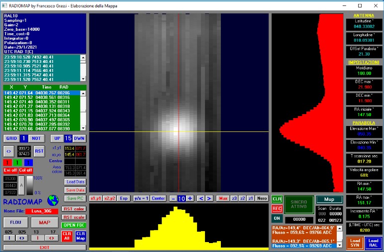This screenshot has width=384, height=252.
Task: Toggle the Evi off highlight button
Action: (x=10, y=171)
